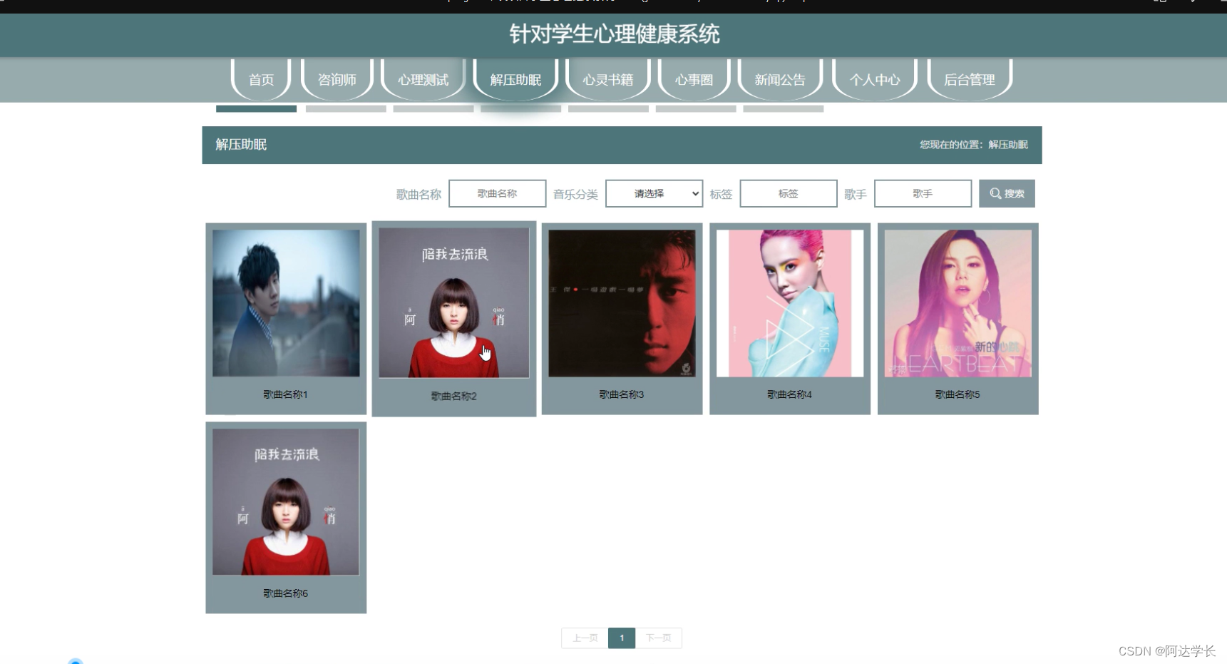The width and height of the screenshot is (1227, 664).
Task: Open the 首页 navigation tab
Action: [x=261, y=79]
